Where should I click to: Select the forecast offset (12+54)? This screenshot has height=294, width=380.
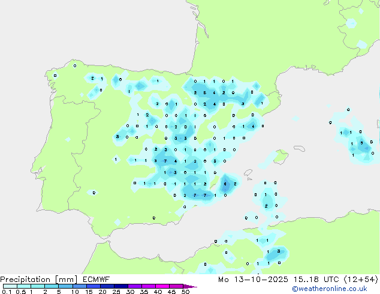click(x=361, y=280)
